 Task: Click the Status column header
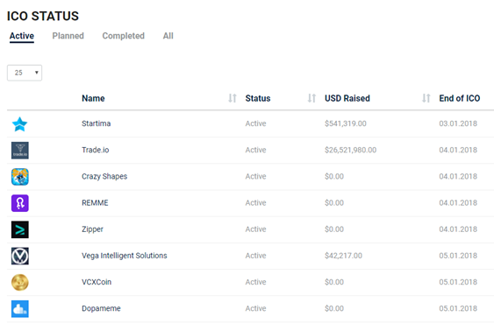[258, 98]
